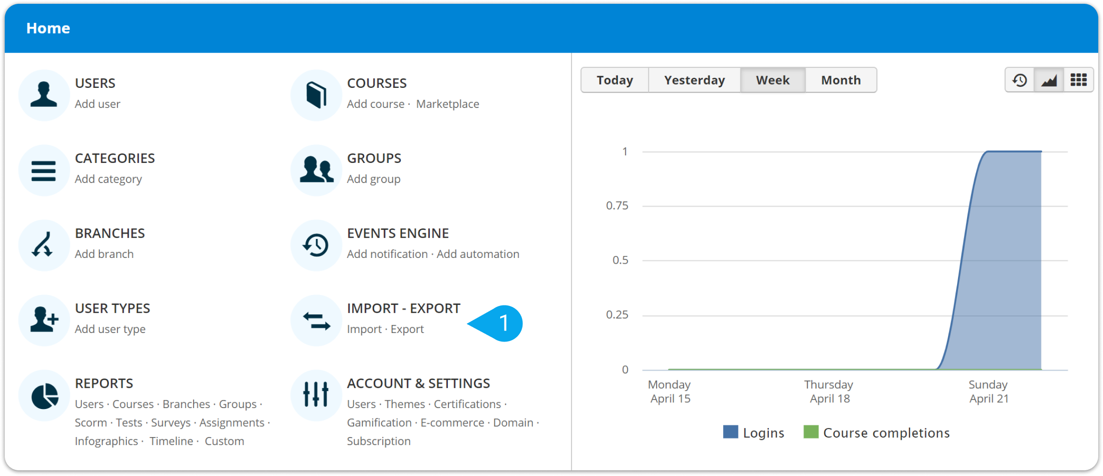Select the Yesterday tab
This screenshot has width=1103, height=476.
695,80
